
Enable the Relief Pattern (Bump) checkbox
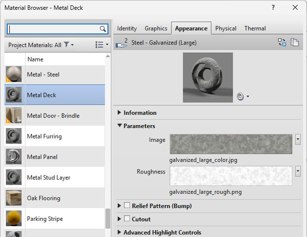[x=127, y=205]
